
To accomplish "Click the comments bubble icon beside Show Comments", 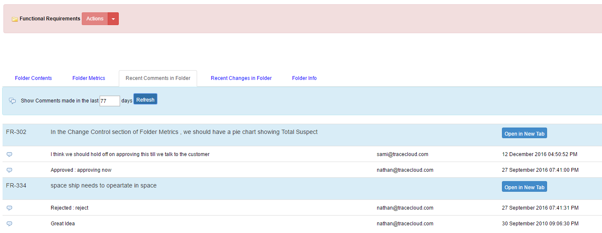I will pyautogui.click(x=12, y=101).
